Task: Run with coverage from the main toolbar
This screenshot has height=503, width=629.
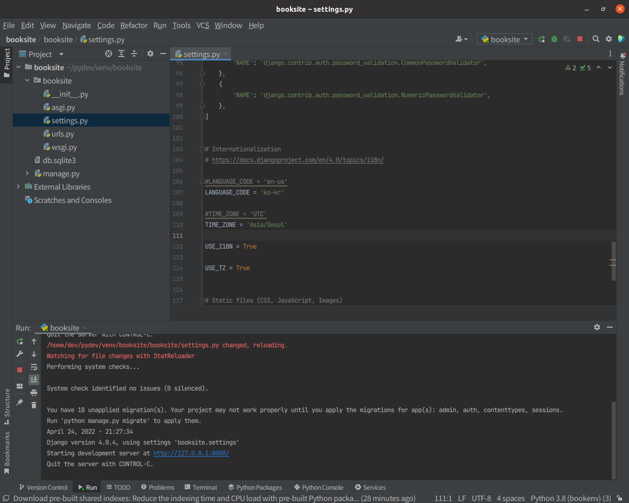Action: pos(567,39)
